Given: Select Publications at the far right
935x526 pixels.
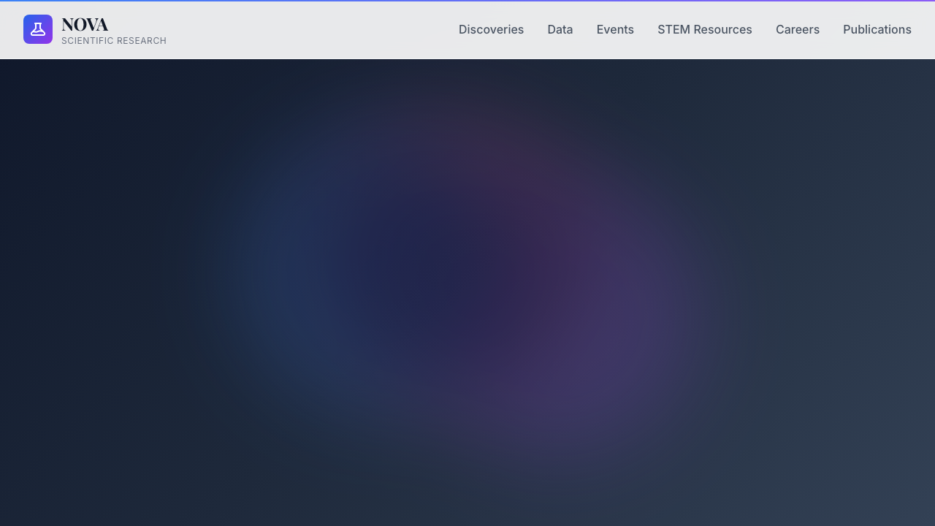Looking at the screenshot, I should (877, 29).
